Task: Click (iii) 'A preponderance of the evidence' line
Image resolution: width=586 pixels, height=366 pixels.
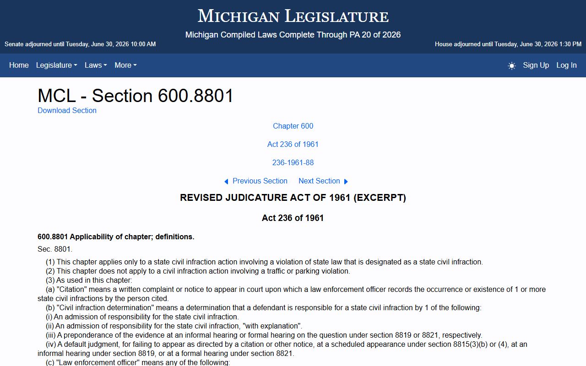Action: click(x=264, y=335)
